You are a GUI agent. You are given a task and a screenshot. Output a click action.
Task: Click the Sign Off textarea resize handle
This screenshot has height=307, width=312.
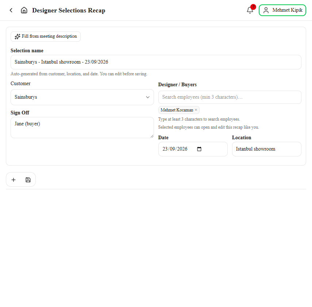[152, 136]
